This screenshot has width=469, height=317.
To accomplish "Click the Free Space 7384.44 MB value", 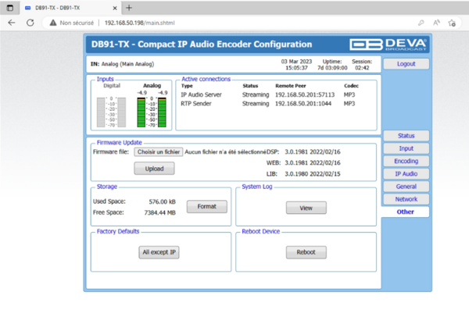I will (x=159, y=212).
